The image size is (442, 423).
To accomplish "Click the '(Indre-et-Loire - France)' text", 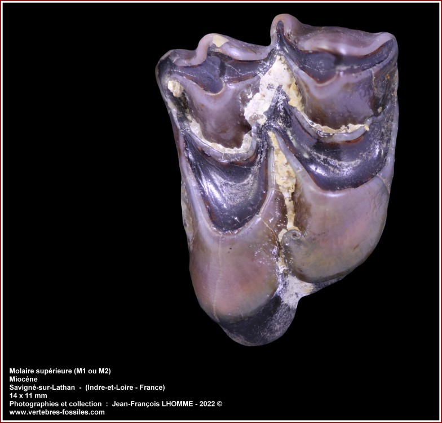I will 125,387.
